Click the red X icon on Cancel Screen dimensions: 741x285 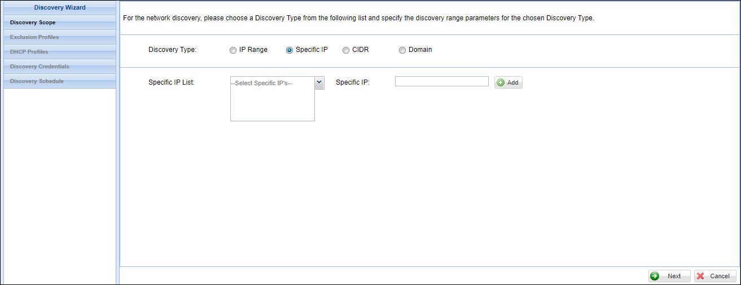[x=700, y=276]
